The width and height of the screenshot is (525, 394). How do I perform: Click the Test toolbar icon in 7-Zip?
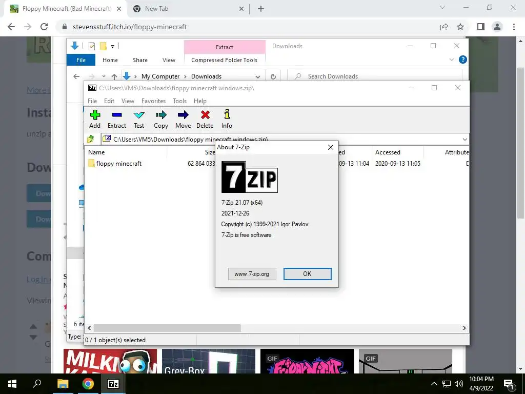point(139,119)
